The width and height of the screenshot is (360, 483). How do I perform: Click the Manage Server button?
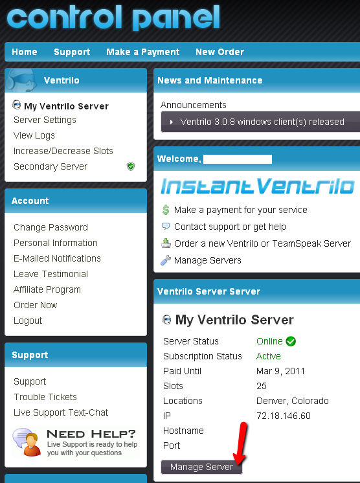pos(202,467)
